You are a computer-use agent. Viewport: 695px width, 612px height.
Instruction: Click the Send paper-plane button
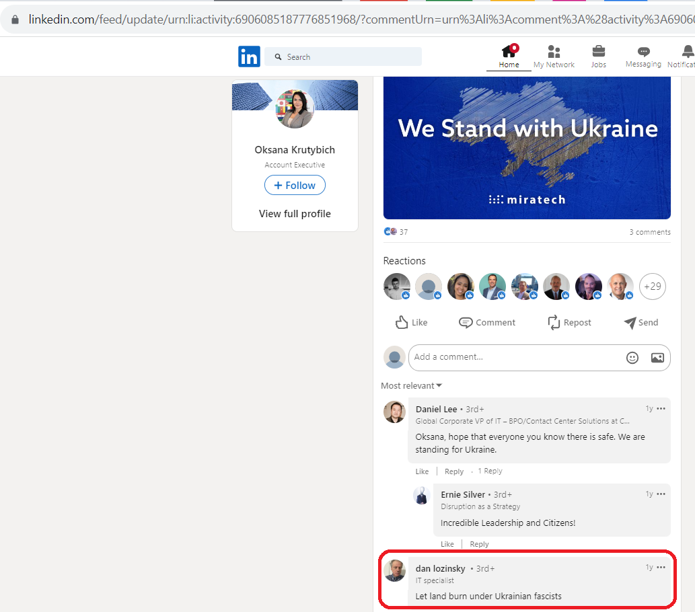coord(641,322)
